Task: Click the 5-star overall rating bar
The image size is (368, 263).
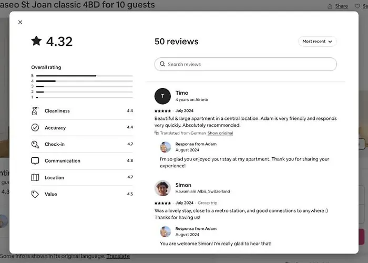Action: (84, 76)
